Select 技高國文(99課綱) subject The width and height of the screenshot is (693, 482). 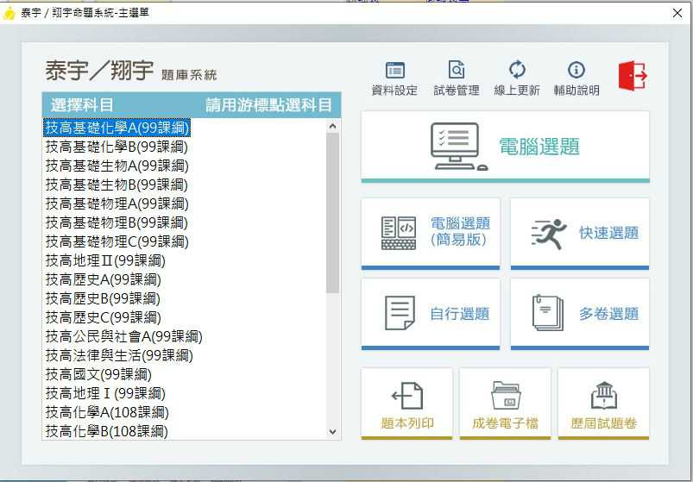98,374
